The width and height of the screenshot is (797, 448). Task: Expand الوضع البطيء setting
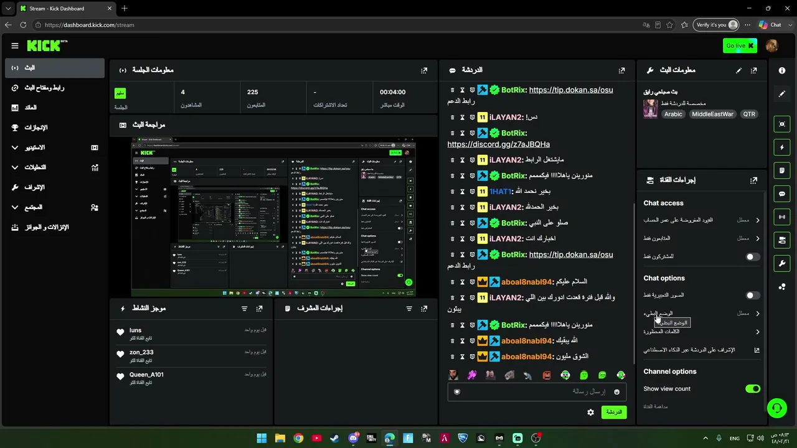702,314
